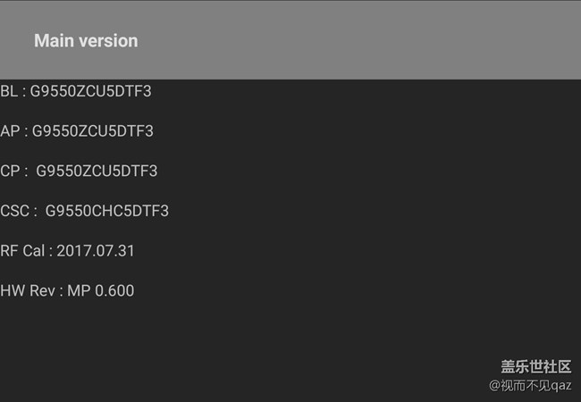Viewport: 581px width, 402px height.
Task: Click the RF Cal label
Action: point(23,251)
